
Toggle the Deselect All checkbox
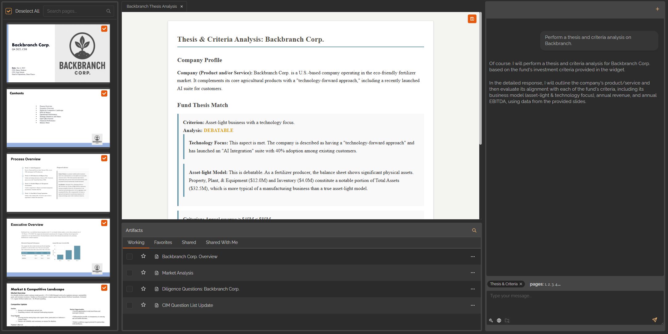9,11
